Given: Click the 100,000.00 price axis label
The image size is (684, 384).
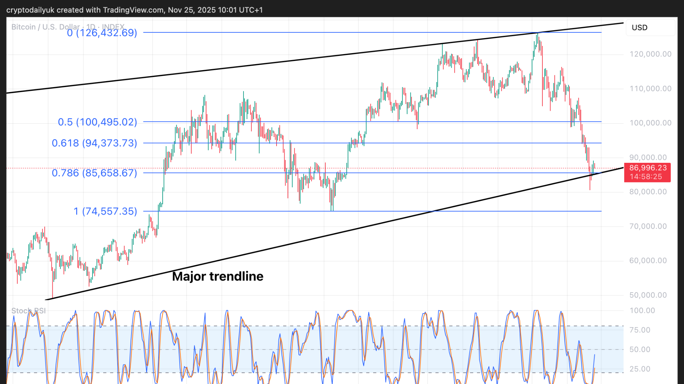Looking at the screenshot, I should 650,123.
